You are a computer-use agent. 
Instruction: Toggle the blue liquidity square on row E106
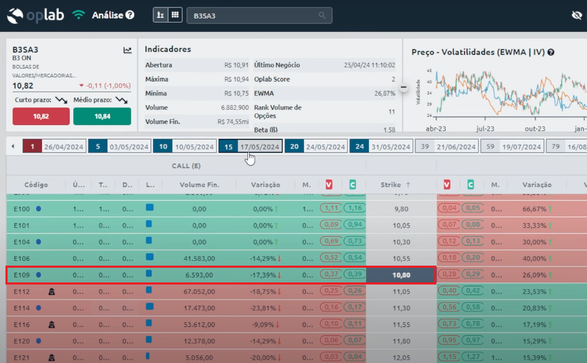point(149,257)
